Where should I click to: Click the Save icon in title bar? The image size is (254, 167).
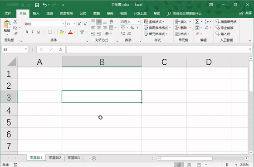click(37, 5)
